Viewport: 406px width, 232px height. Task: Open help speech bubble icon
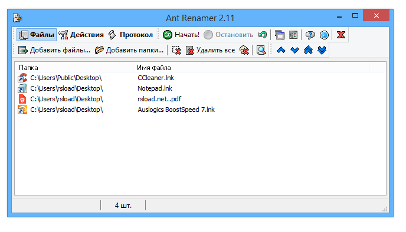[x=310, y=35]
